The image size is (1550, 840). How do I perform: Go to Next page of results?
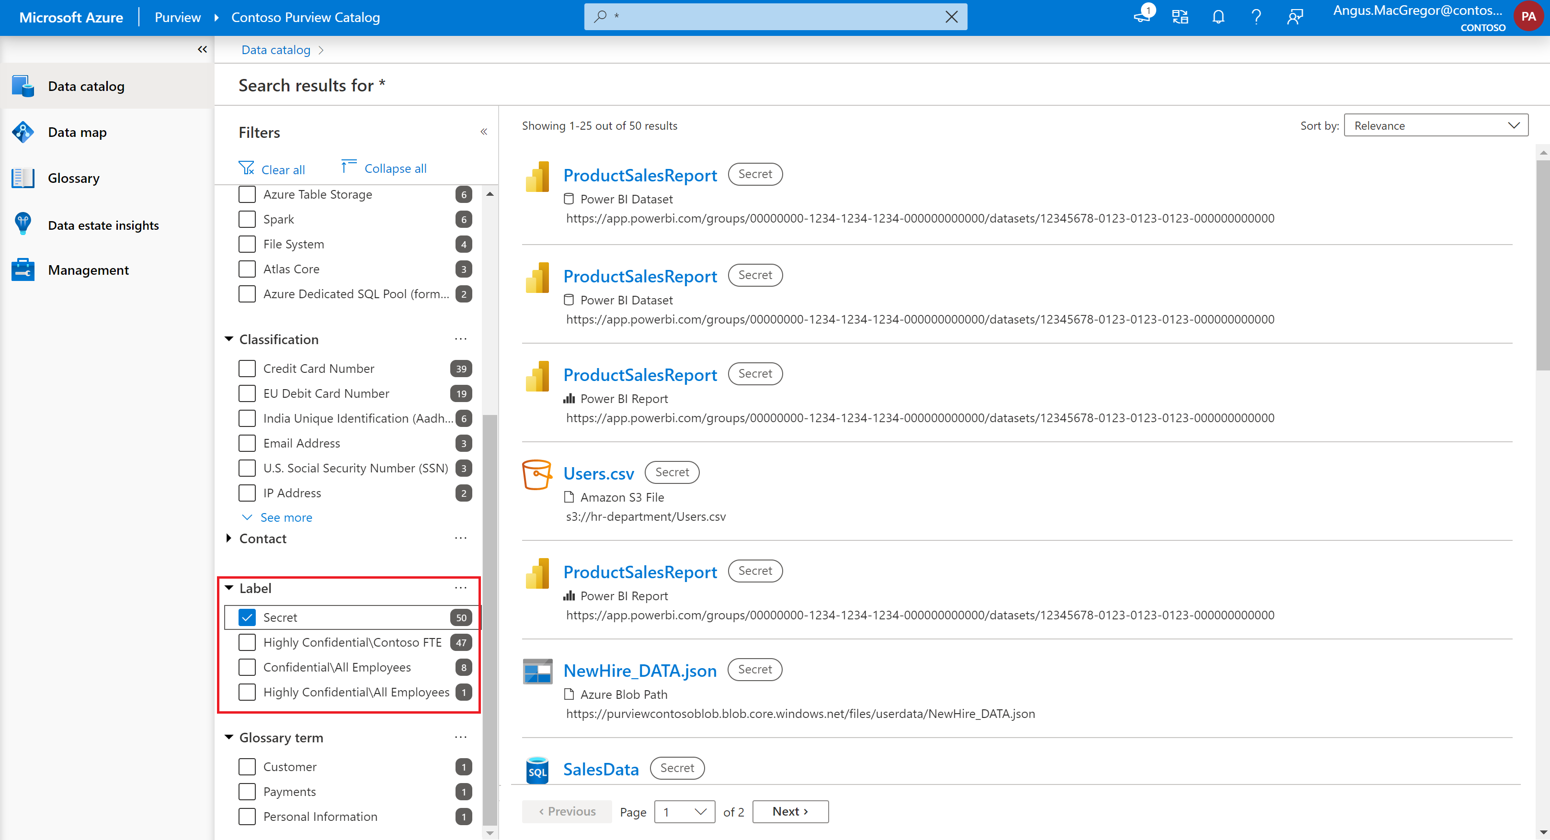(789, 811)
